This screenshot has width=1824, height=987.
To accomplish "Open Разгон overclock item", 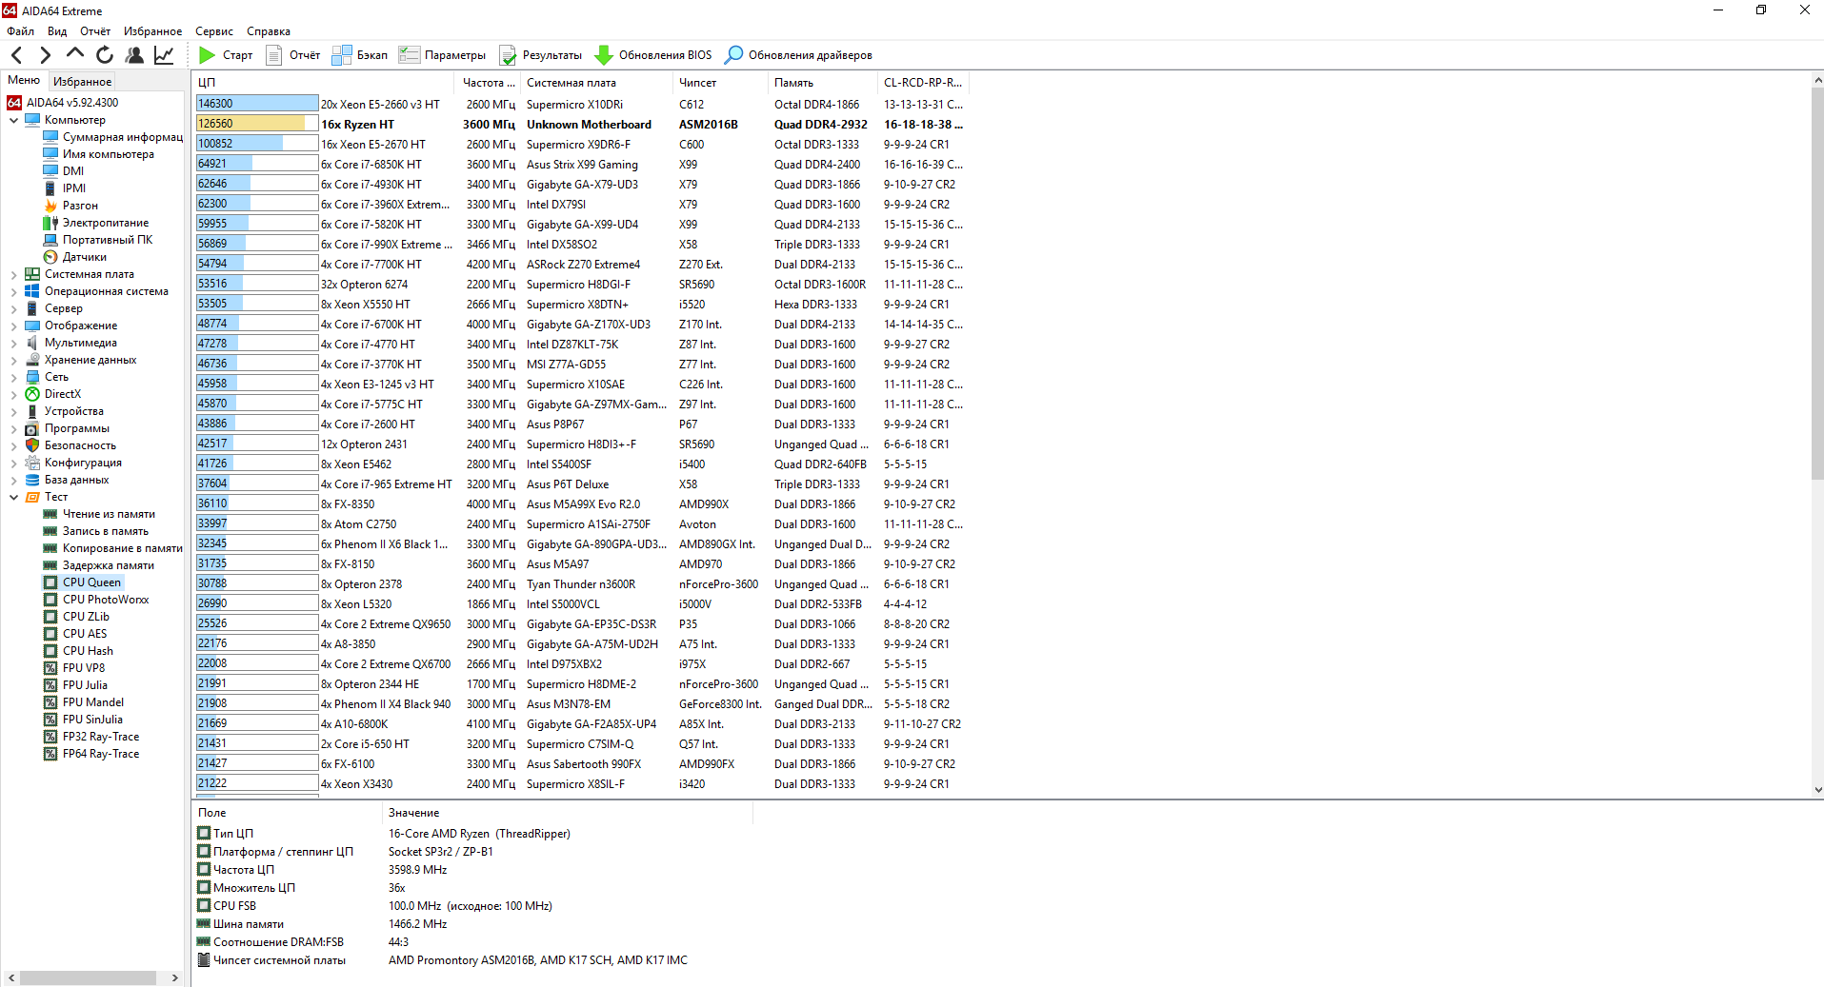I will 80,206.
